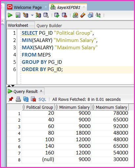Click the Run Script icon
Viewport: 135px width, 168px height.
click(x=18, y=15)
